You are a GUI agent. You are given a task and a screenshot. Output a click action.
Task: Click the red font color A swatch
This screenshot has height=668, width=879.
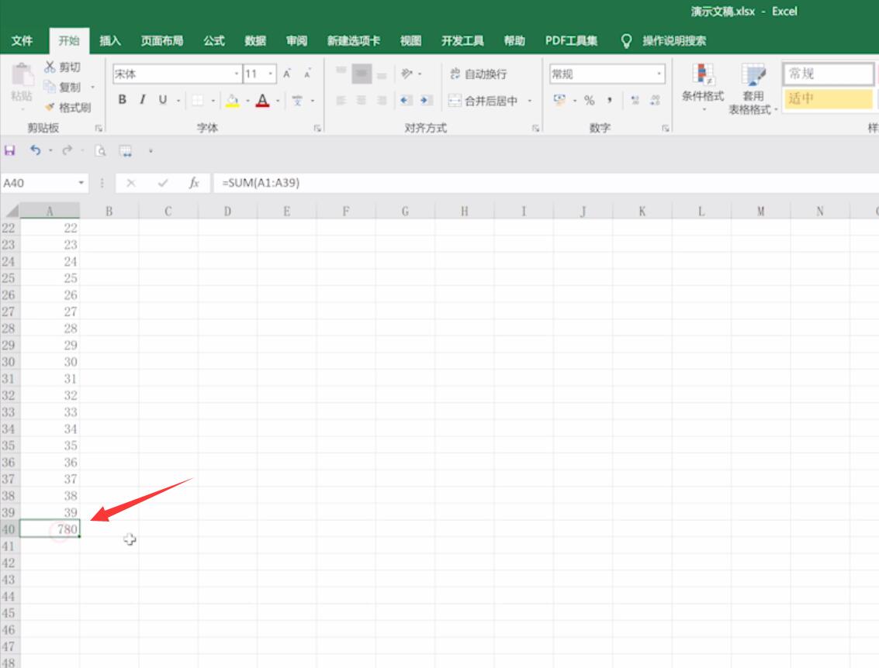[262, 101]
